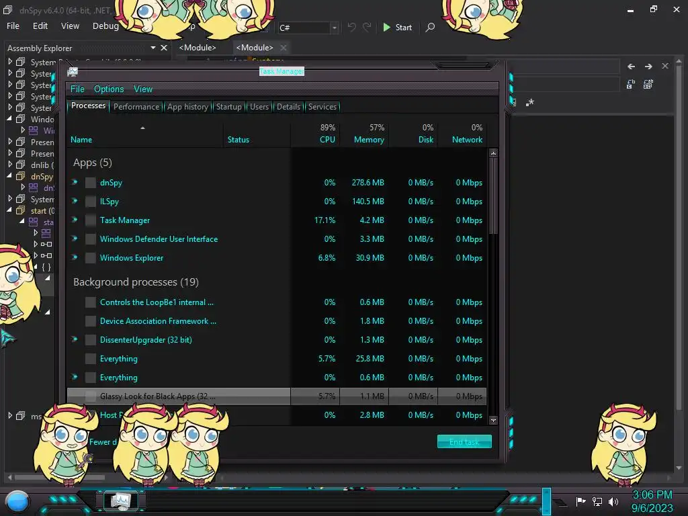Open the Start orb menu
Screen dimensions: 688x516
[x=17, y=501]
